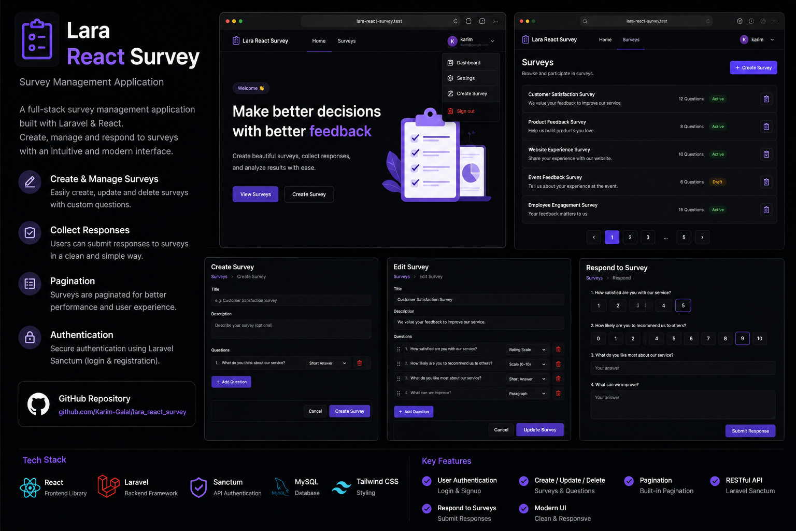Grab the drag handle of 'How satisfied are you' question
The height and width of the screenshot is (531, 796).
tap(399, 350)
